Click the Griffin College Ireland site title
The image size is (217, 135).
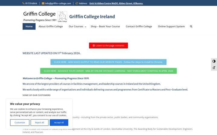[x=92, y=16]
